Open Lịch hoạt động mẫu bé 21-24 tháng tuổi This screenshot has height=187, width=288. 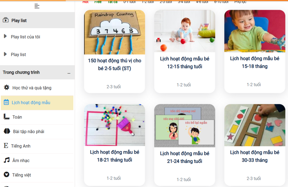pyautogui.click(x=184, y=157)
